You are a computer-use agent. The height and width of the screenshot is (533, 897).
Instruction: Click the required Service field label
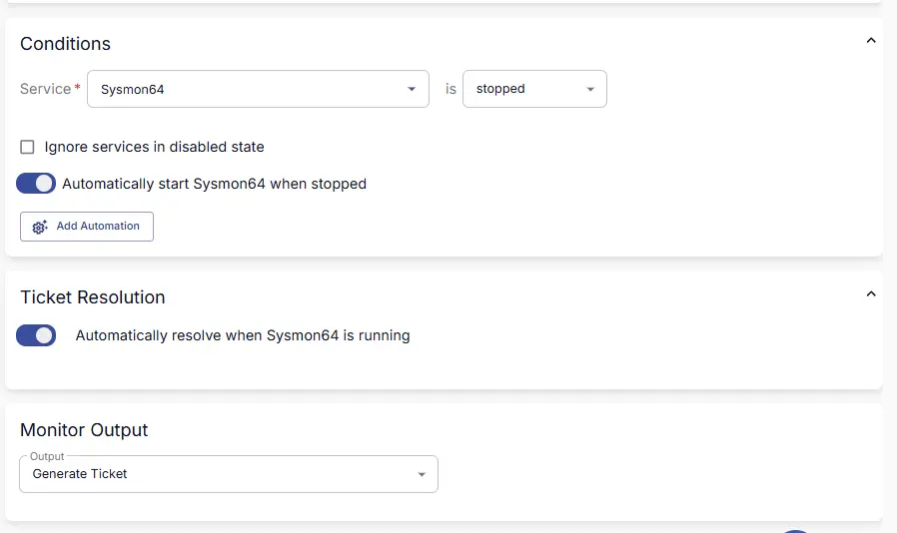(46, 89)
